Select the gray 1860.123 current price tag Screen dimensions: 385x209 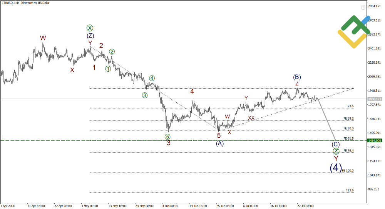(x=375, y=99)
